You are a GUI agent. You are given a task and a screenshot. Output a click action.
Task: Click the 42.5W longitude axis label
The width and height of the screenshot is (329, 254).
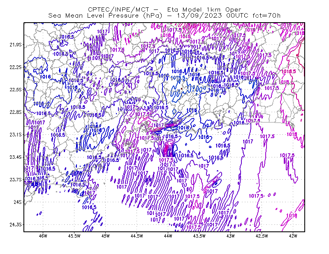262,236
